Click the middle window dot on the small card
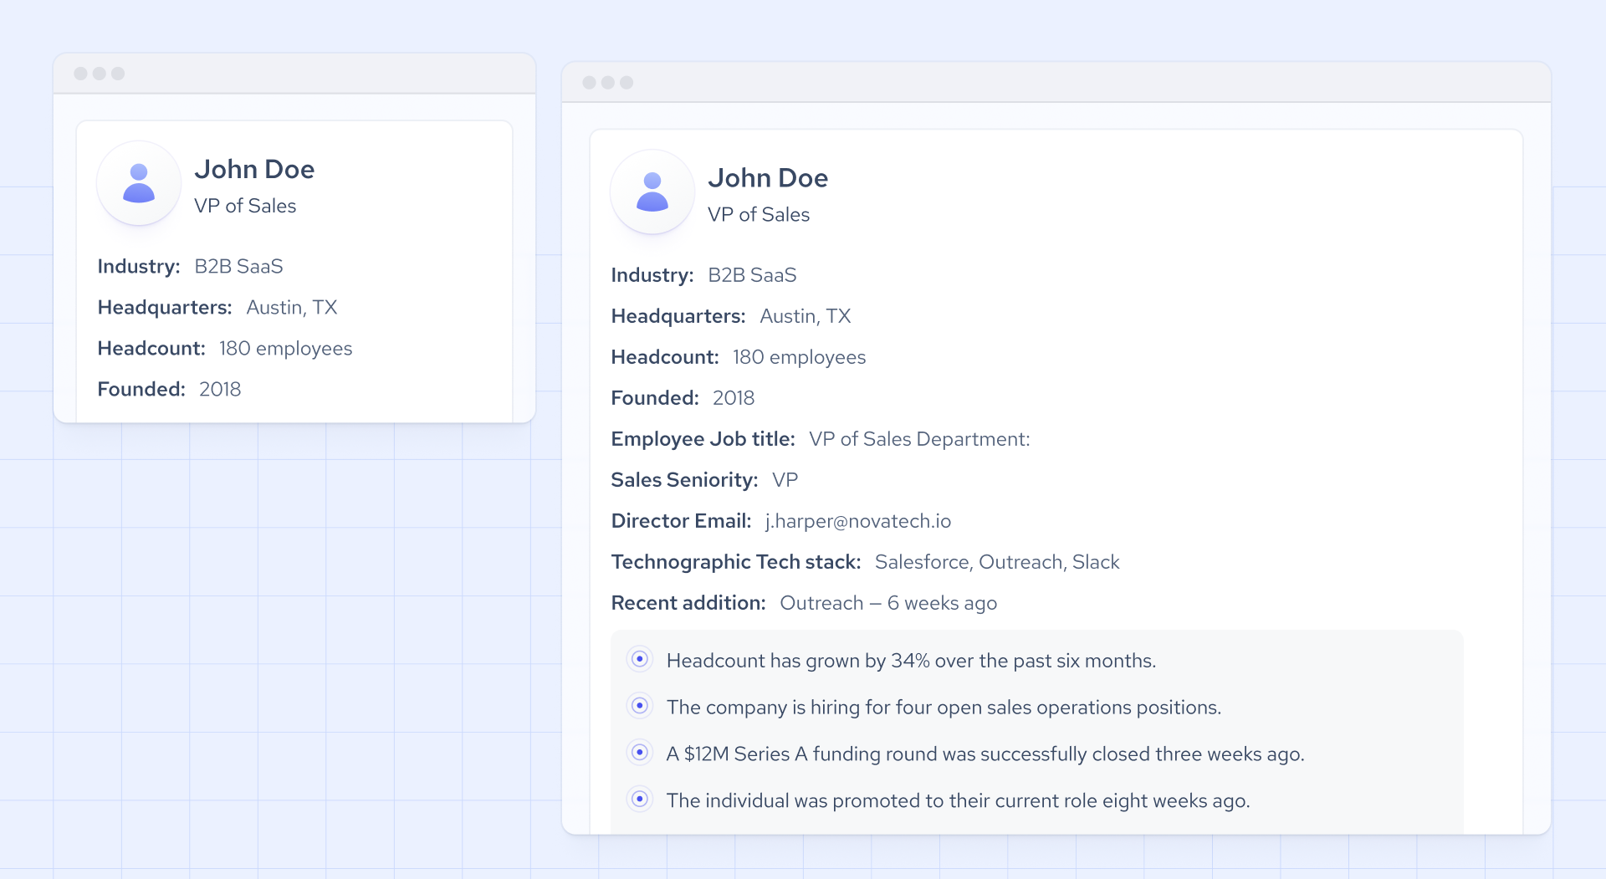 click(100, 74)
